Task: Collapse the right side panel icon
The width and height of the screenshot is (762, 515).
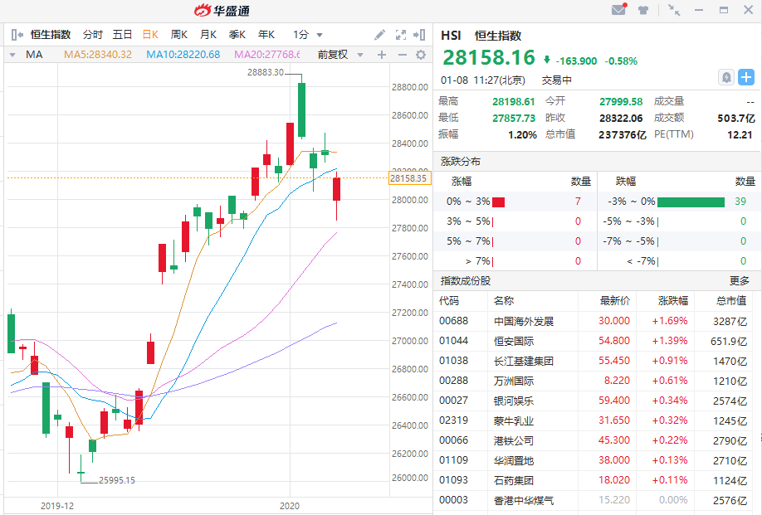Action: coord(419,35)
